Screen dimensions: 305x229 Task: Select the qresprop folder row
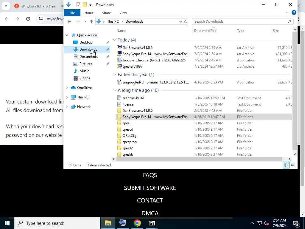pos(204,142)
